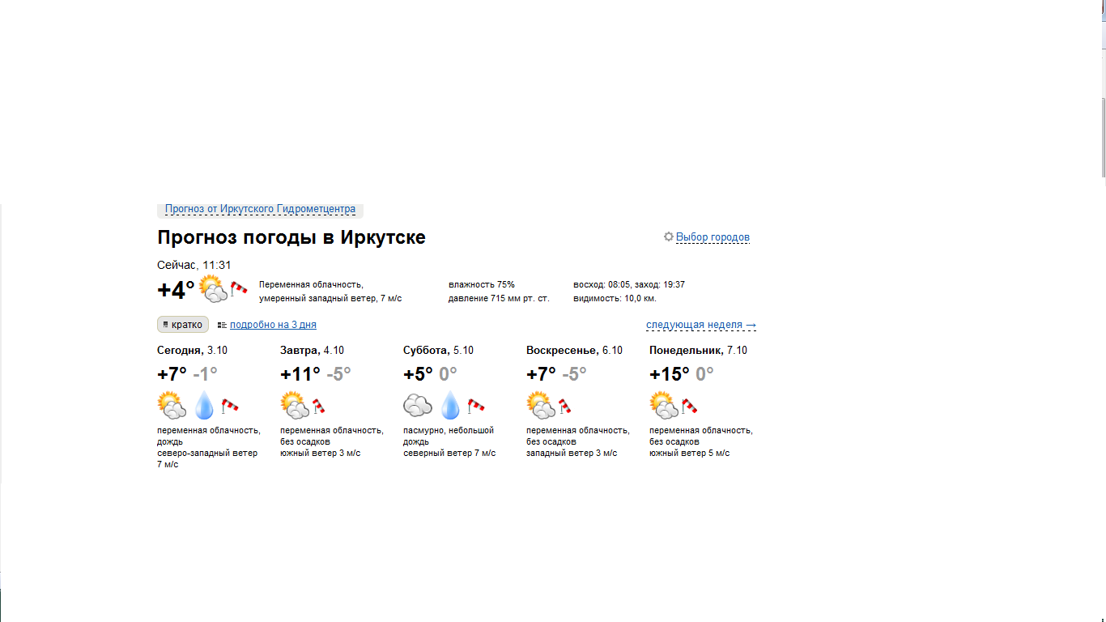This screenshot has width=1106, height=622.
Task: Click Воскресенье's западный ветер 3 м/с text
Action: [572, 453]
